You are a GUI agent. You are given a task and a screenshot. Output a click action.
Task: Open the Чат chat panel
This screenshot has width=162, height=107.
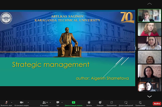pos(58,104)
